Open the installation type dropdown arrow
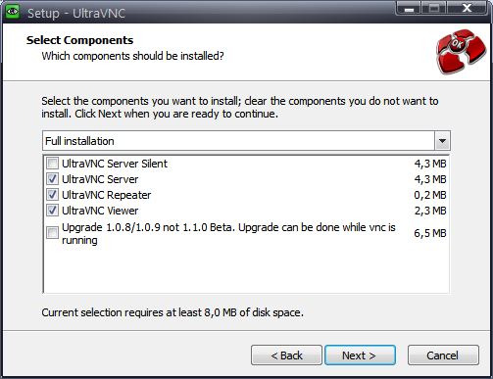 point(442,141)
